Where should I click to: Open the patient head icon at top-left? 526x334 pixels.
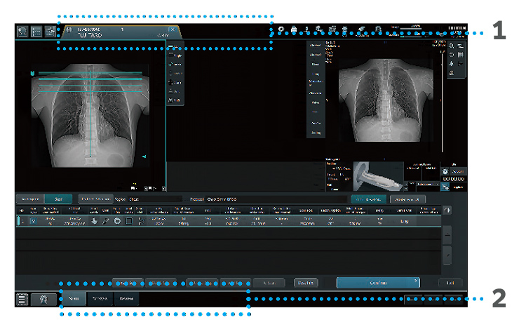[x=22, y=32]
